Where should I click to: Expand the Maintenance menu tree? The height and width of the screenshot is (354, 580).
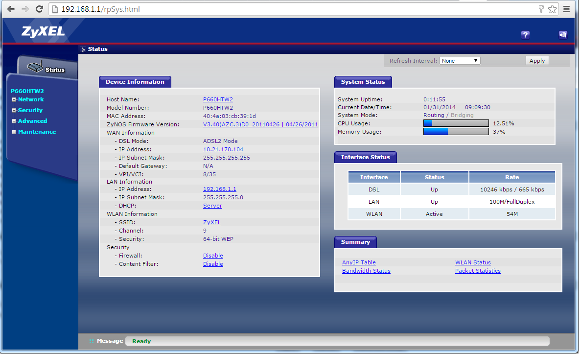tap(14, 132)
